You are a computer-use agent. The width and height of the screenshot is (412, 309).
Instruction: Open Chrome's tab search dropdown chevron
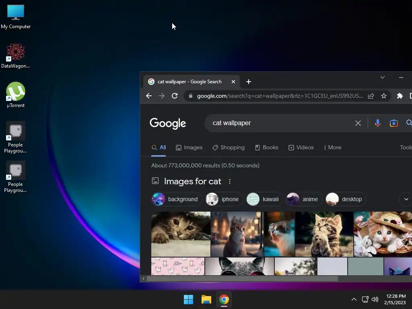[383, 77]
